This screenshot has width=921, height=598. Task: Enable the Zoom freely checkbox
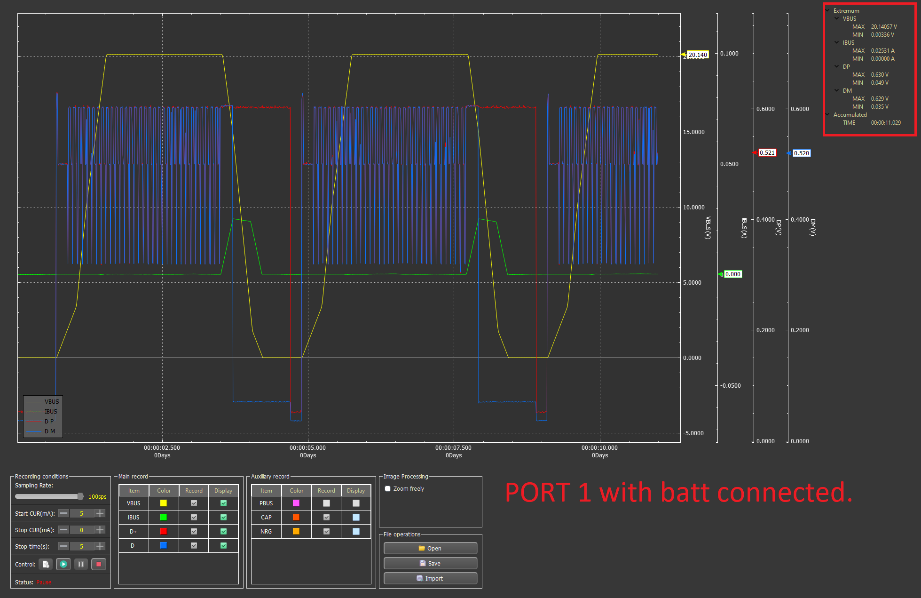pyautogui.click(x=387, y=489)
